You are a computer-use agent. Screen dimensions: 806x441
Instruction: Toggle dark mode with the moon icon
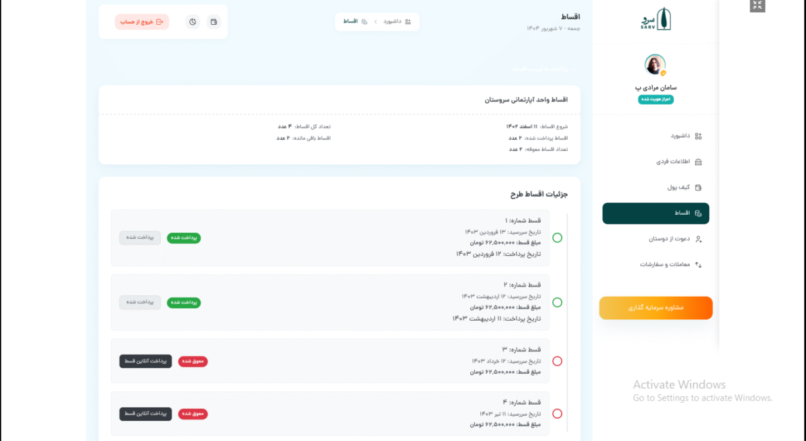click(193, 22)
